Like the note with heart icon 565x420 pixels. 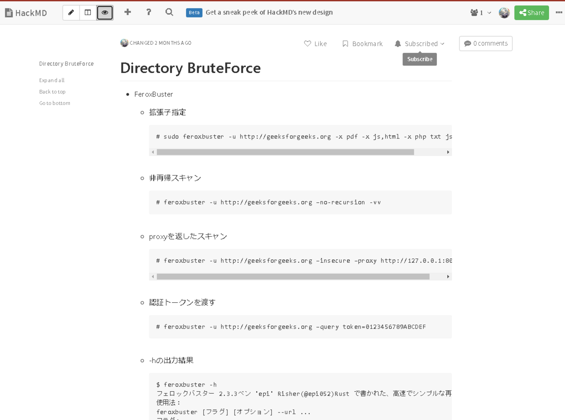click(315, 44)
